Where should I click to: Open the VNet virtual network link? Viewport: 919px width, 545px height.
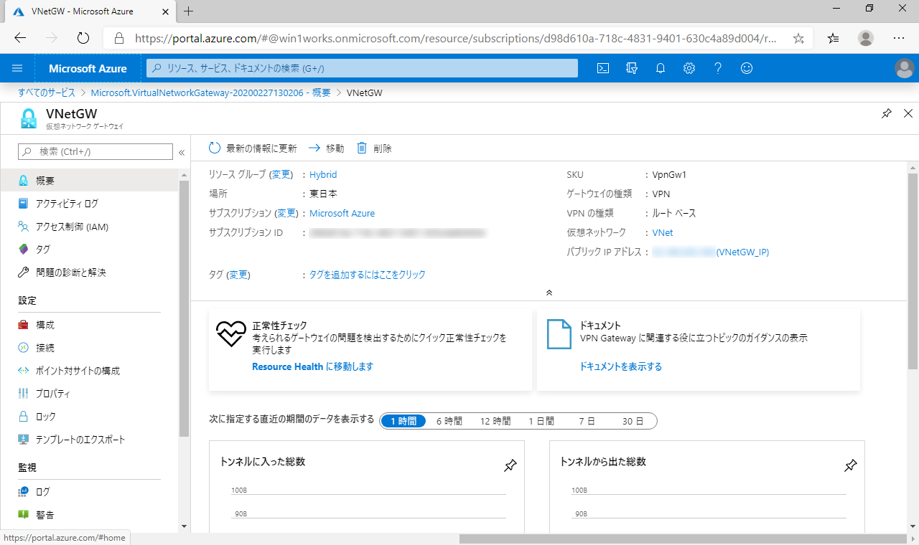point(663,232)
